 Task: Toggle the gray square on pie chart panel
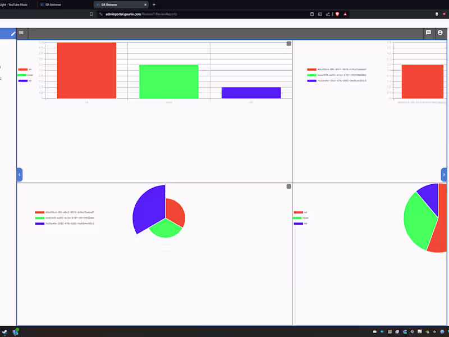[288, 186]
